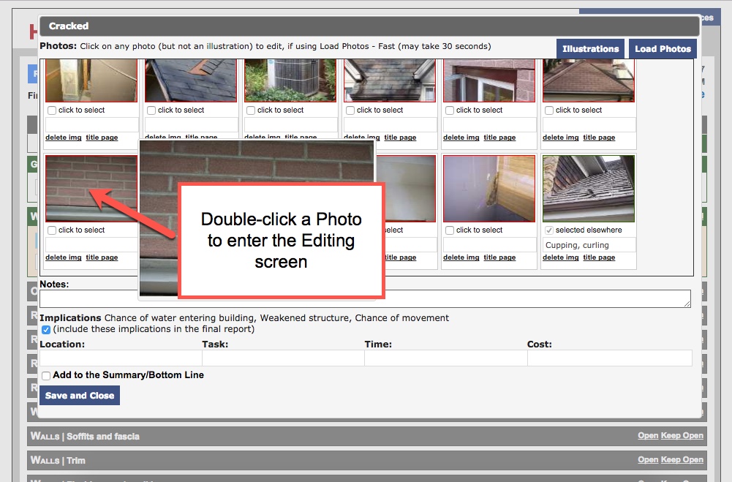The width and height of the screenshot is (732, 482).
Task: Toggle 'selected elsewhere' on the curling shingles photo
Action: [548, 230]
